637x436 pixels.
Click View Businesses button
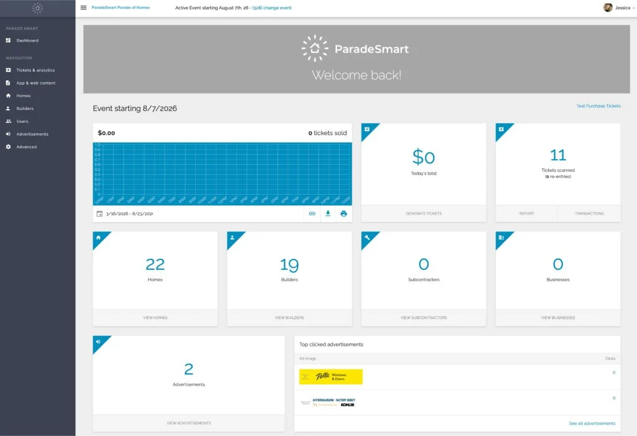coord(558,318)
